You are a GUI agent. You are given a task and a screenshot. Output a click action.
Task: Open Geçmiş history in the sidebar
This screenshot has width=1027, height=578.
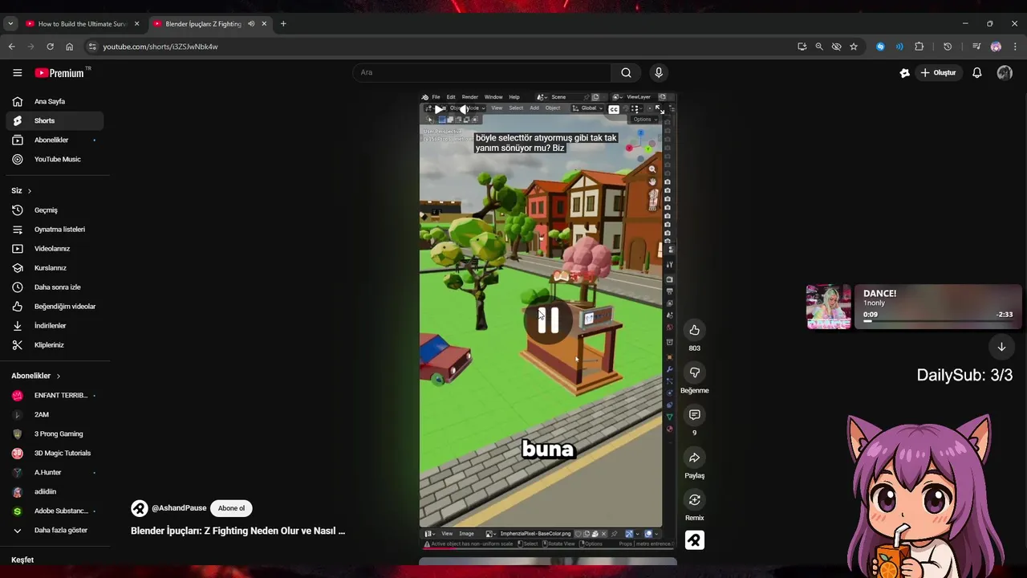55,210
